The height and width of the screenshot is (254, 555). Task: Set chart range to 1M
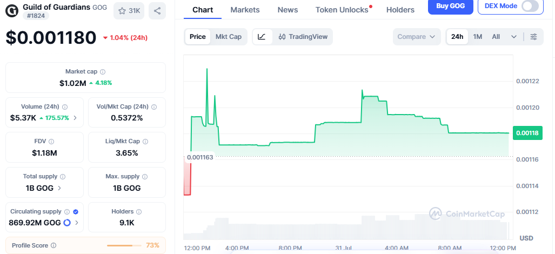pyautogui.click(x=478, y=37)
